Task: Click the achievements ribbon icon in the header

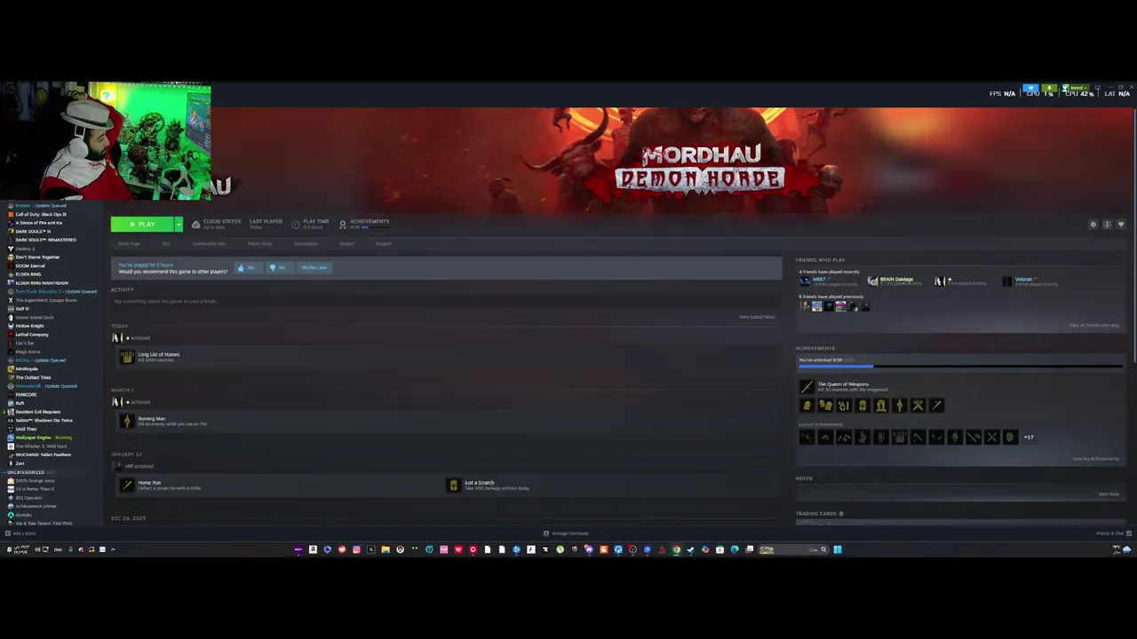Action: pyautogui.click(x=343, y=225)
